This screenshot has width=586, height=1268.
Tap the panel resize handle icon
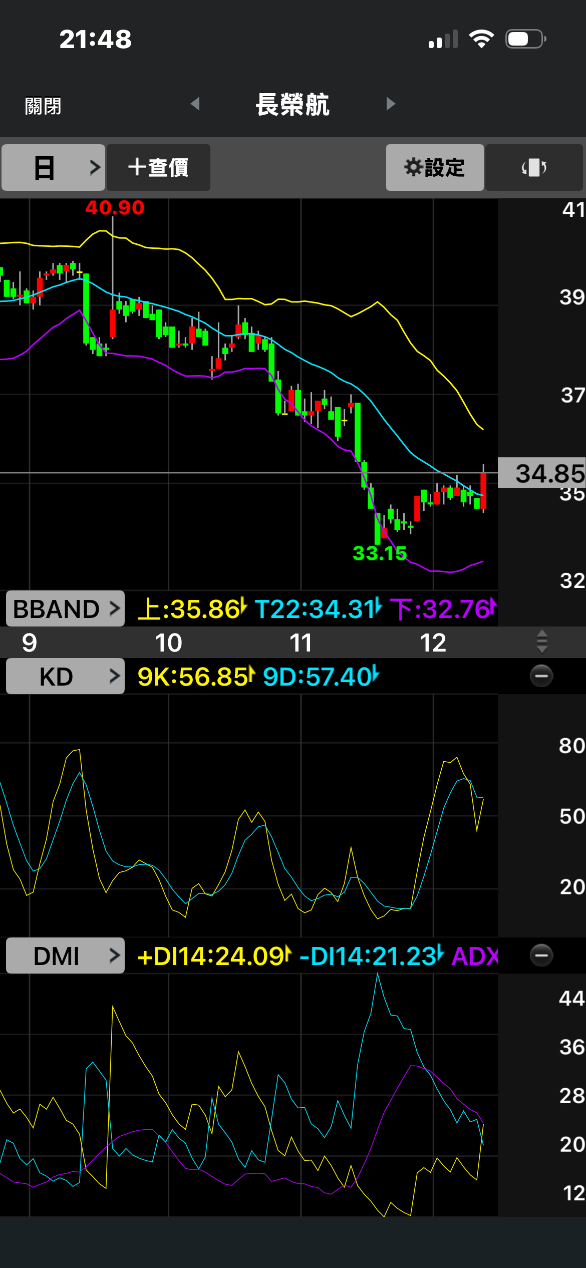(541, 642)
